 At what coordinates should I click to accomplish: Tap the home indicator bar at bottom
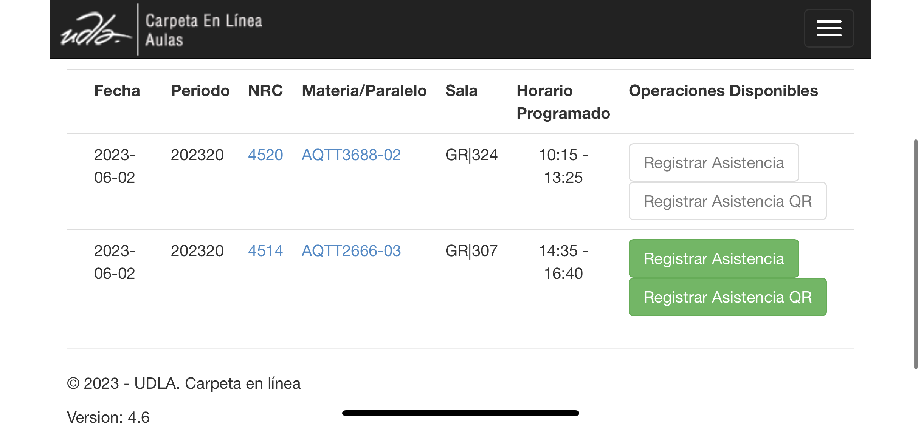tap(460, 413)
